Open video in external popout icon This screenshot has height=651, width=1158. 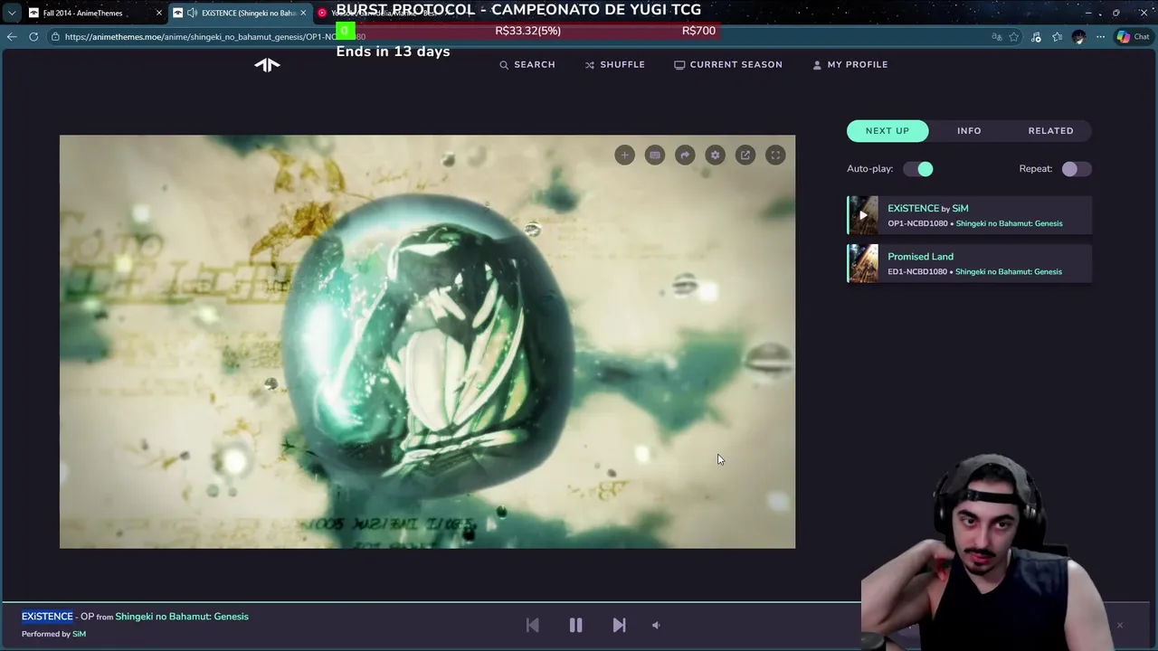pos(745,156)
